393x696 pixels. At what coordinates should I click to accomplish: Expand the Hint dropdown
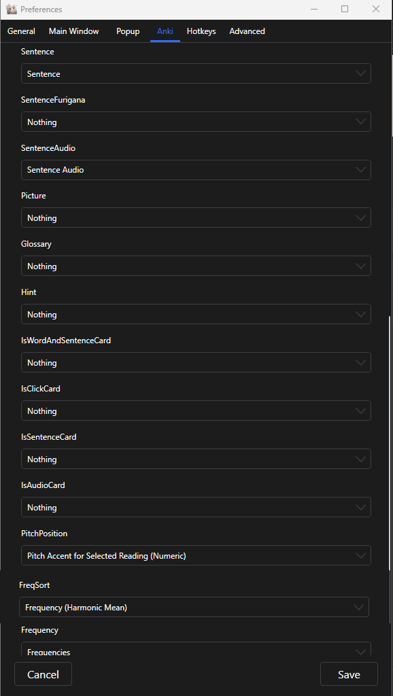click(x=196, y=314)
